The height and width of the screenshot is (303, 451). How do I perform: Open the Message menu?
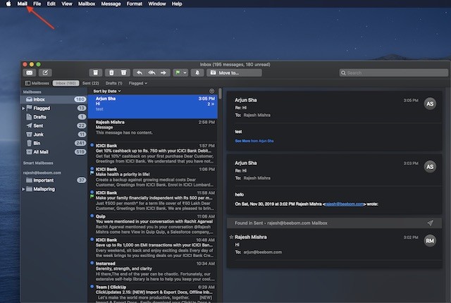point(111,4)
